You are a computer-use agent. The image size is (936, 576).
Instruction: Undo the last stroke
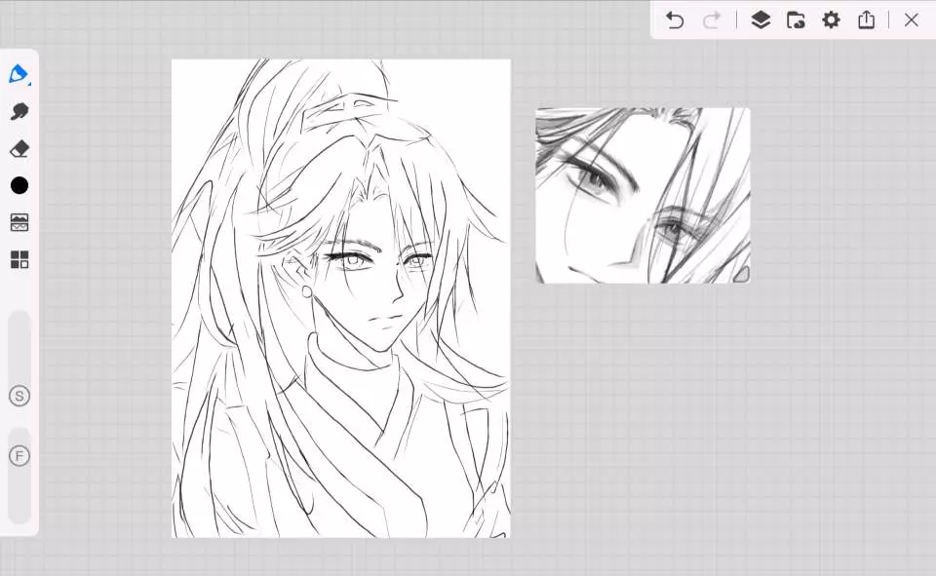675,20
